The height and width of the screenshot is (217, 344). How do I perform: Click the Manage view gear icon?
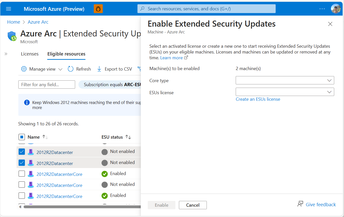pos(24,69)
